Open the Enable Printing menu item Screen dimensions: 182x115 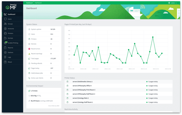13,43
